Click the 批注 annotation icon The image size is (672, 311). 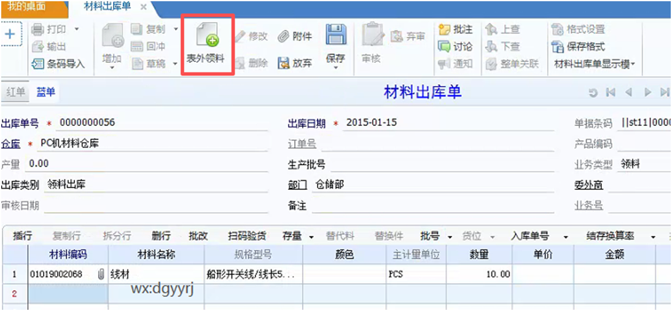coord(445,29)
